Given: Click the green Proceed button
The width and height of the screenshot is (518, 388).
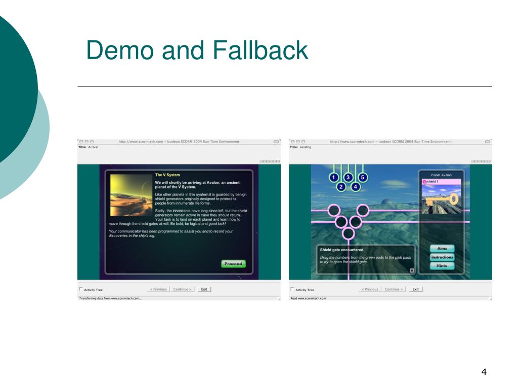Looking at the screenshot, I should (233, 264).
